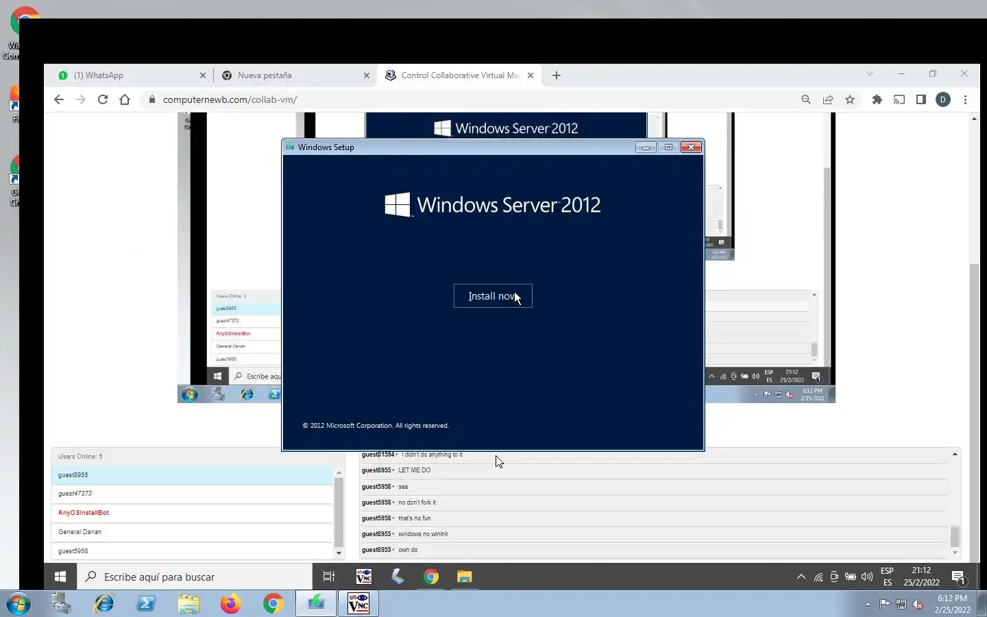Open the volume control in Windows 10 tray
This screenshot has height=617, width=987.
coord(867,577)
